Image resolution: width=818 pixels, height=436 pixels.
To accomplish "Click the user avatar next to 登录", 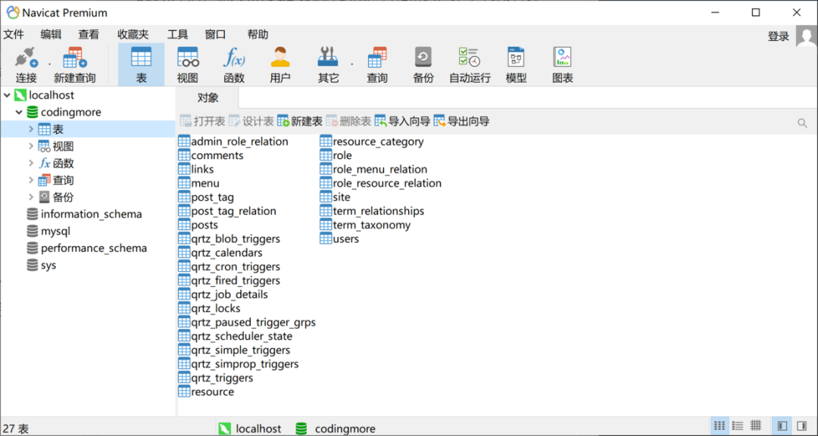I will (807, 36).
